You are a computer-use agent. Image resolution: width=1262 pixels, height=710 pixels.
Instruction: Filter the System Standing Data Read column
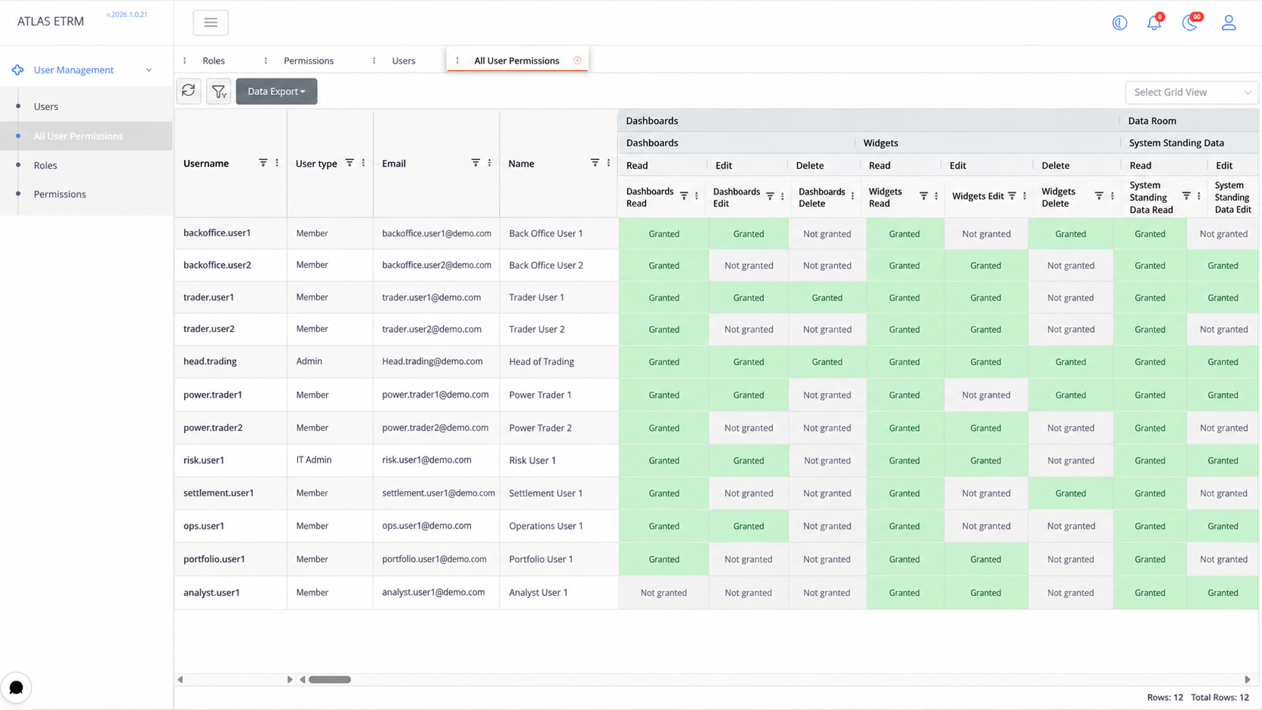(1187, 196)
